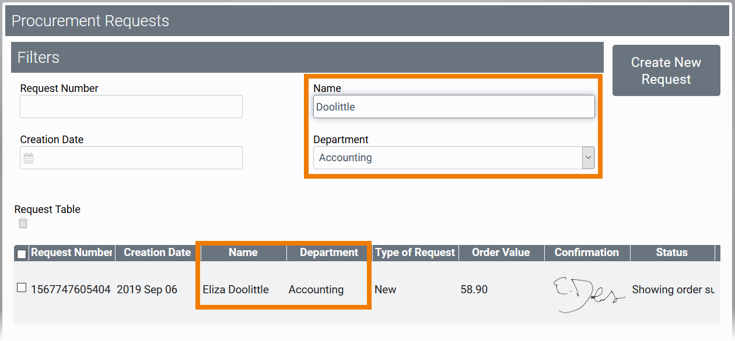Expand the Department dropdown arrow
Image resolution: width=735 pixels, height=341 pixels.
[x=588, y=158]
